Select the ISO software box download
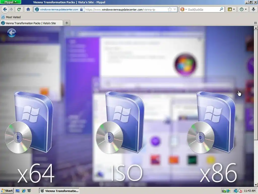Viewport: 258px width, 194px height. [120, 123]
